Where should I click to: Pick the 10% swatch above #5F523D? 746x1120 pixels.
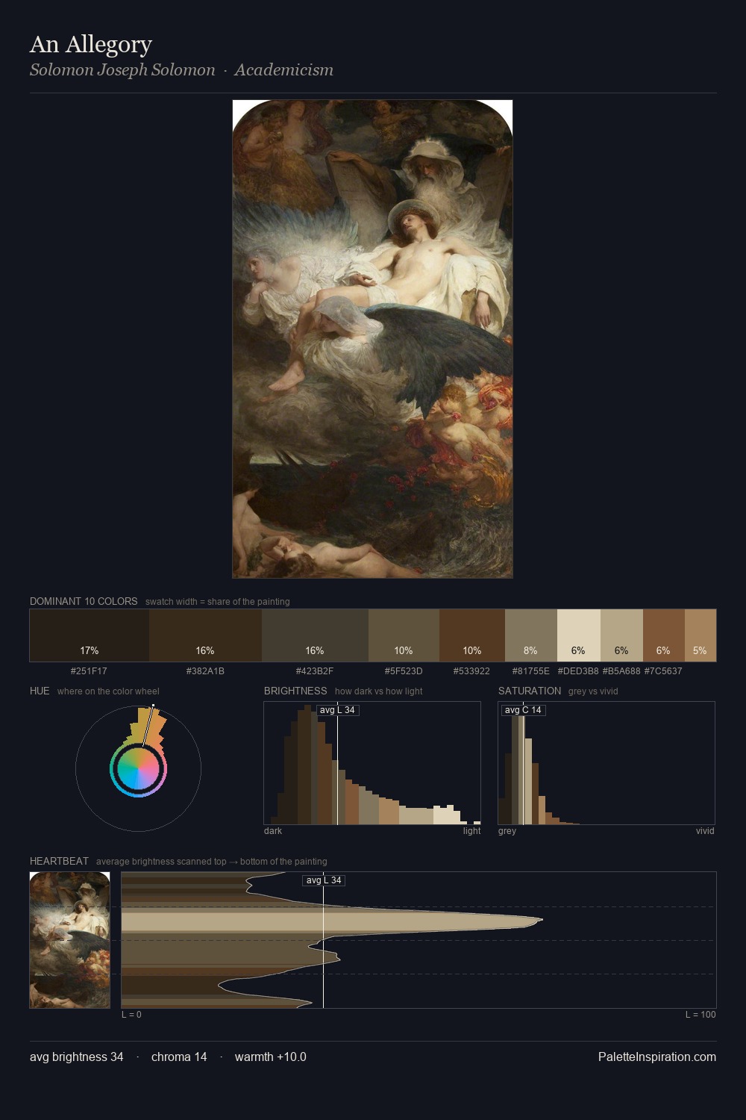tap(404, 635)
